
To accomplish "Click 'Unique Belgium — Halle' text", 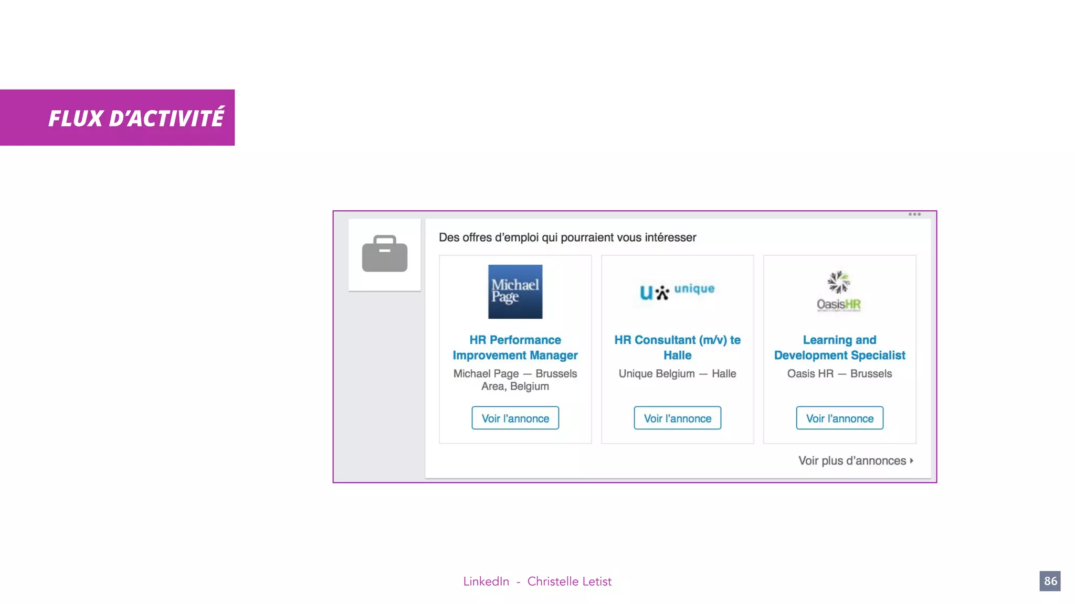I will 677,373.
